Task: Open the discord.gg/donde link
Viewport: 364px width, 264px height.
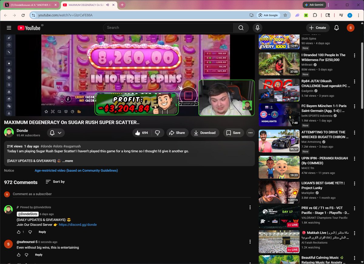Action: (x=78, y=225)
